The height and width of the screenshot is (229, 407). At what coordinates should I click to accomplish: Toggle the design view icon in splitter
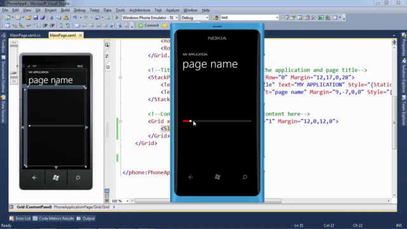[107, 45]
